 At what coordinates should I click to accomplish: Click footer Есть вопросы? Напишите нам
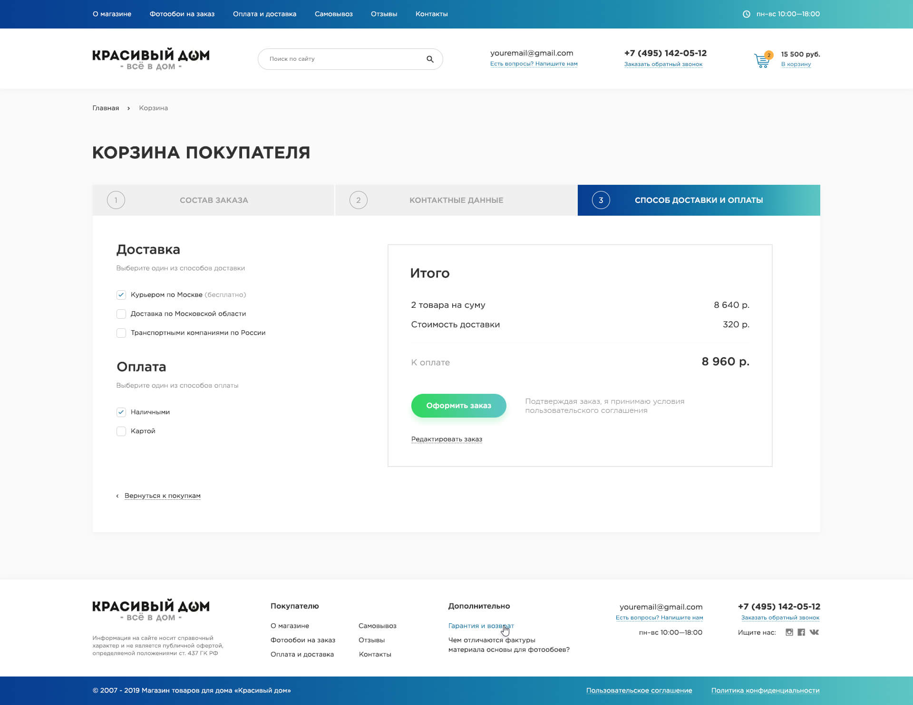coord(659,618)
